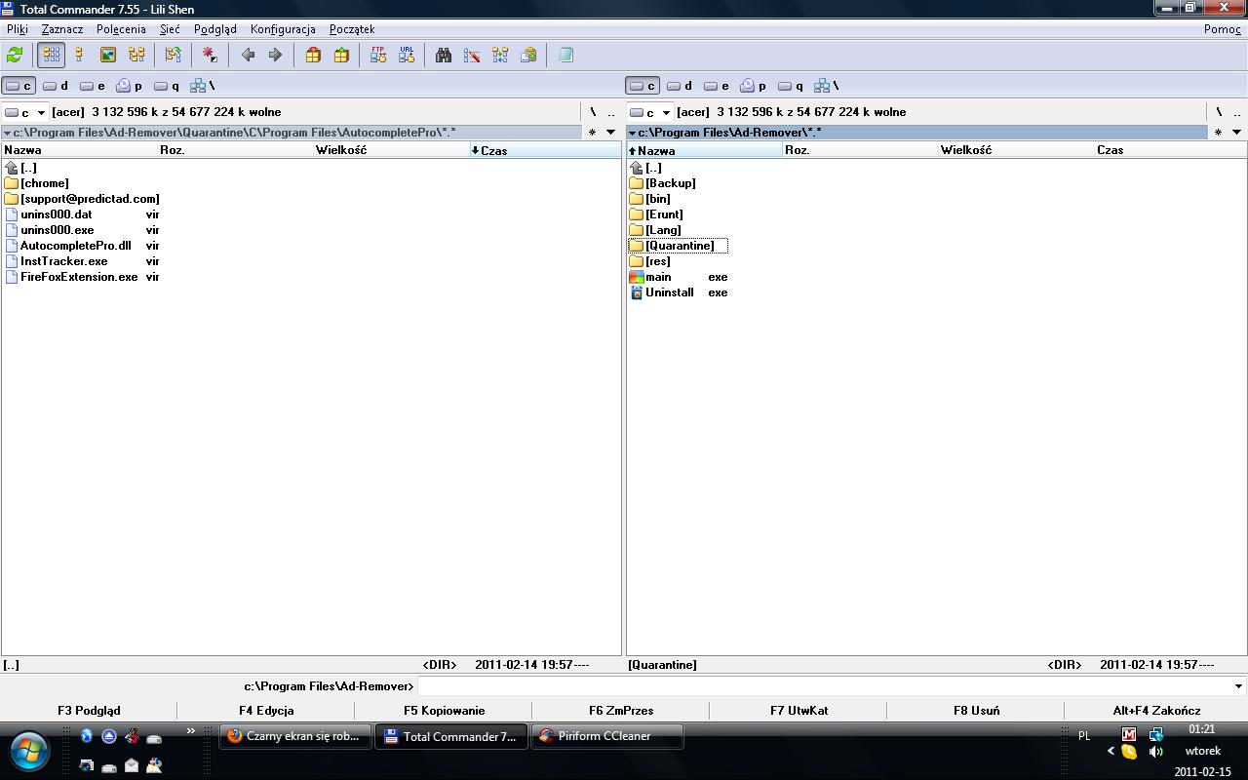
Task: Click the copy names to clipboard icon
Action: 528,56
